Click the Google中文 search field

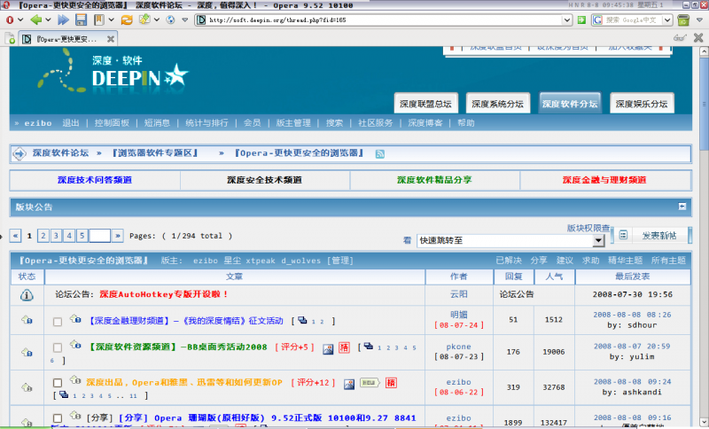(x=633, y=19)
